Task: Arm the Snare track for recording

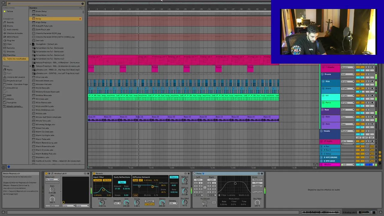Action: (372, 88)
